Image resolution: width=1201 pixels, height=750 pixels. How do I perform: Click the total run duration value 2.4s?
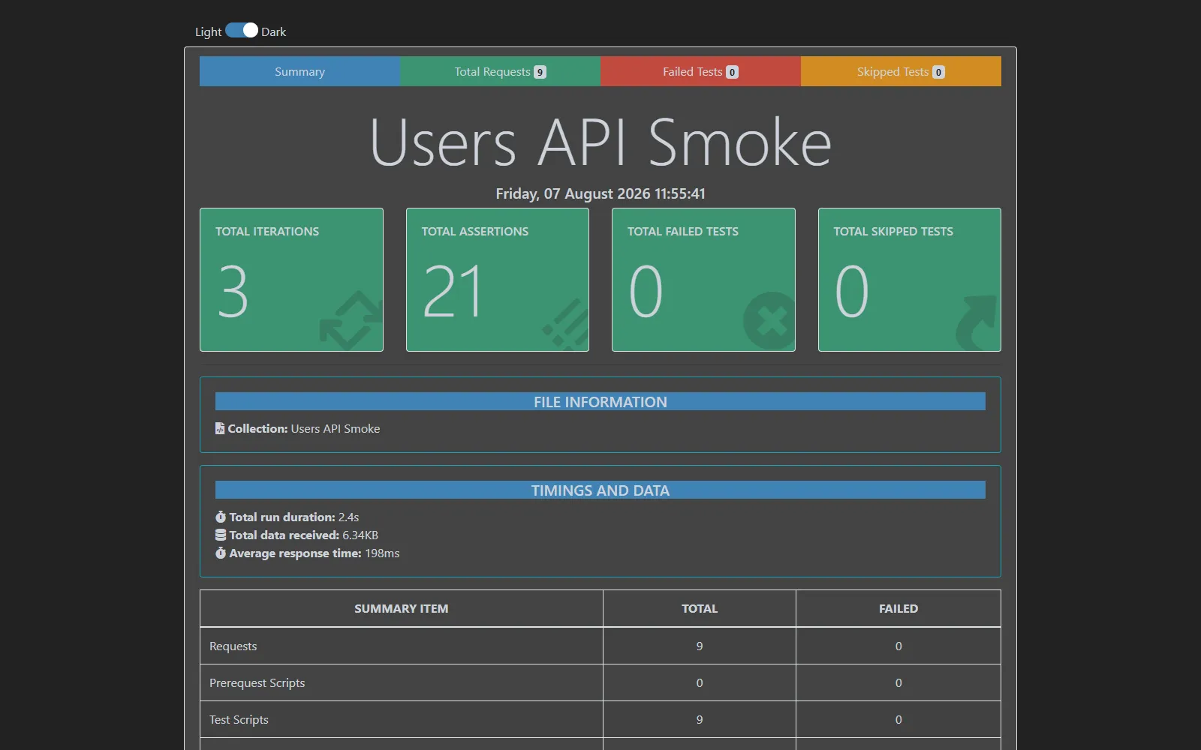click(x=348, y=517)
